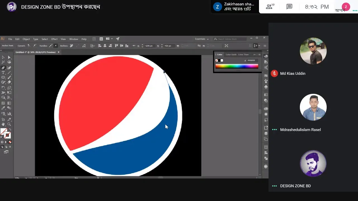Open the Stock St icon
Screen dimensions: 358x201
(x=101, y=39)
